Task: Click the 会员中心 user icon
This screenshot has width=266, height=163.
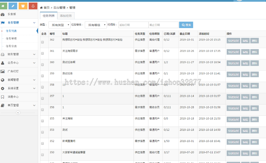Action: 3,63
